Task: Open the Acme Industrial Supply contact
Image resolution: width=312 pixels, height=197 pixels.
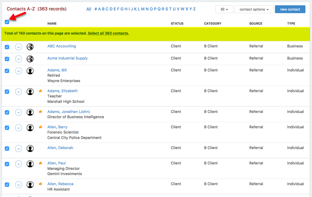Action: pyautogui.click(x=67, y=58)
